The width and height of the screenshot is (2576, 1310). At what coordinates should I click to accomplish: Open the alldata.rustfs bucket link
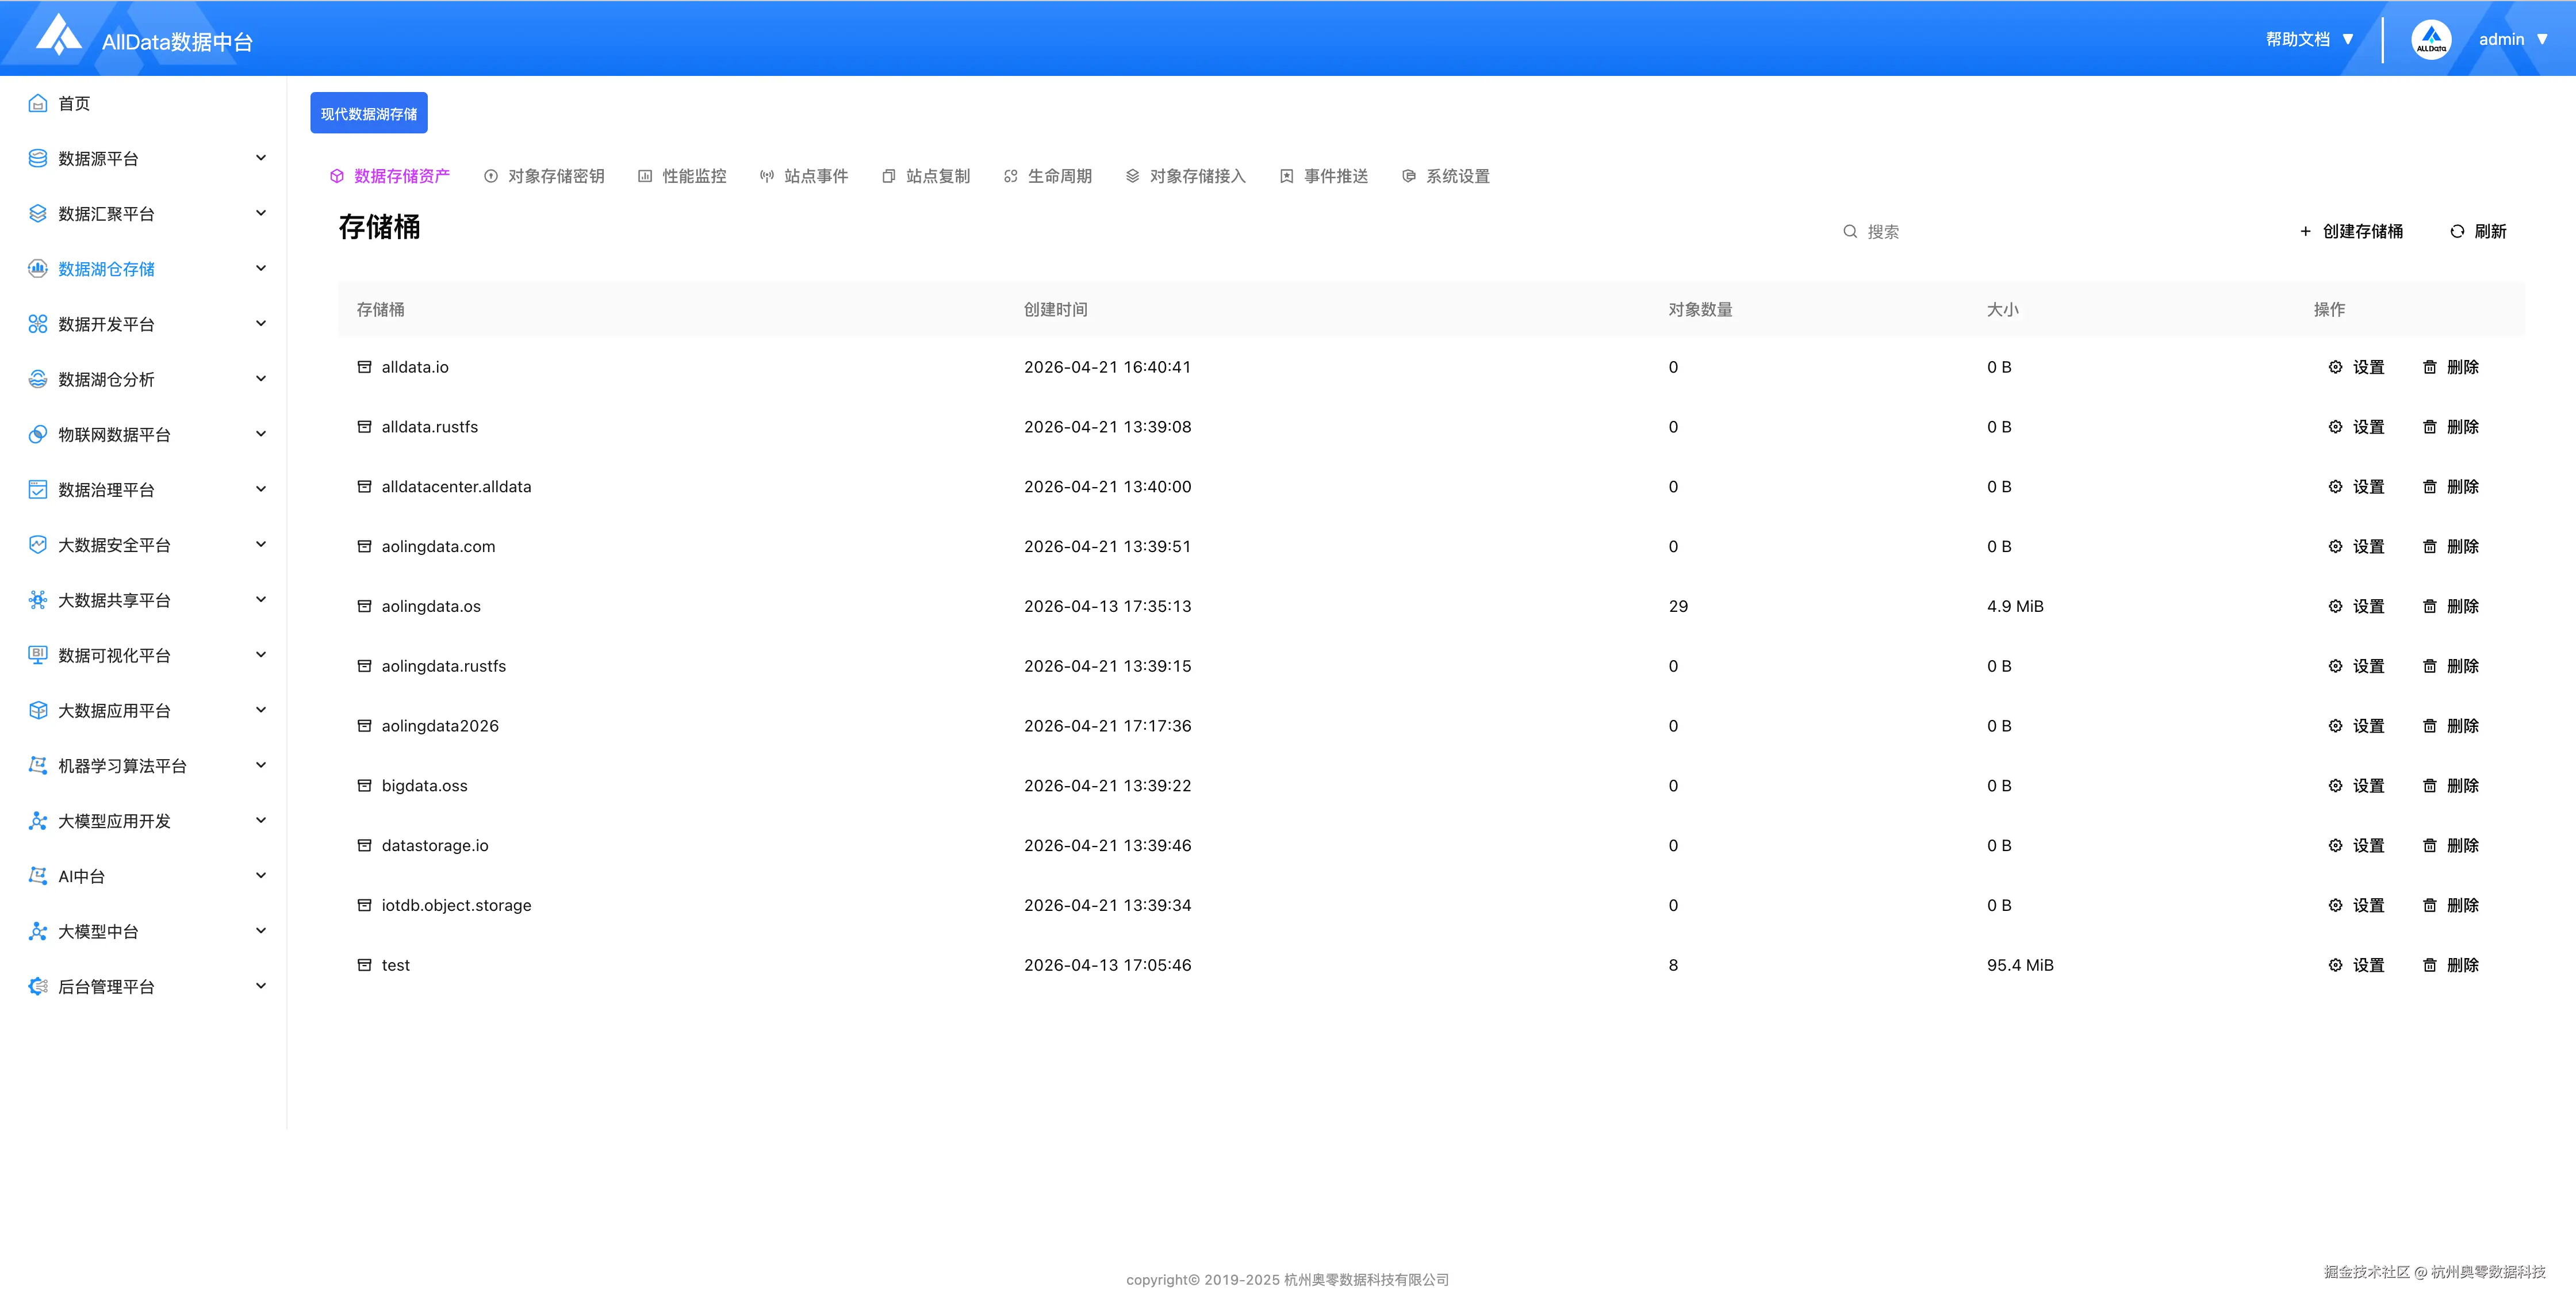[429, 427]
